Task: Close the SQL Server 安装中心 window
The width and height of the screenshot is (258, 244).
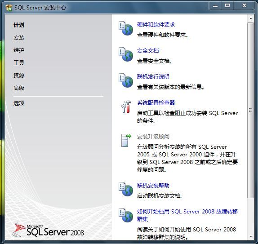Action: coord(244,6)
